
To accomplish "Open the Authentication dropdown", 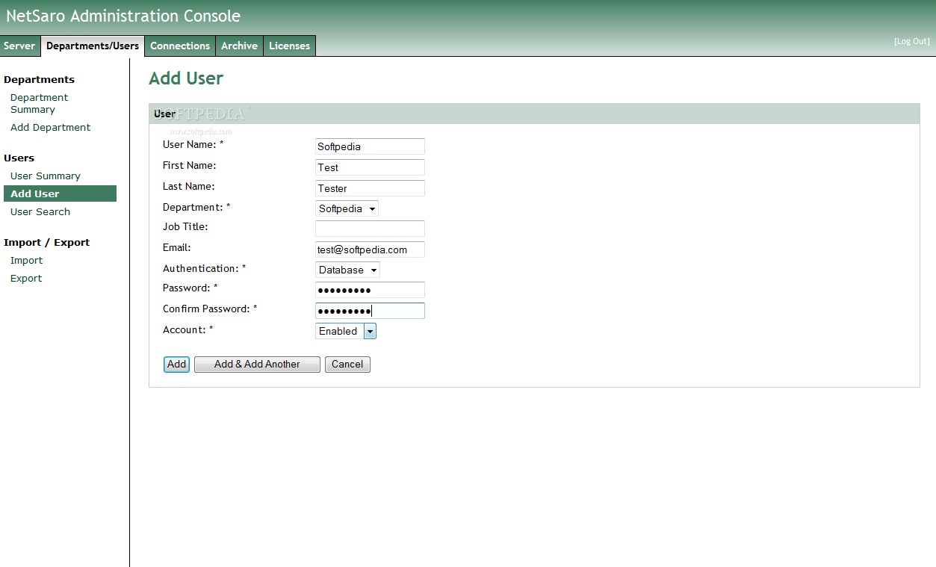I will tap(347, 270).
